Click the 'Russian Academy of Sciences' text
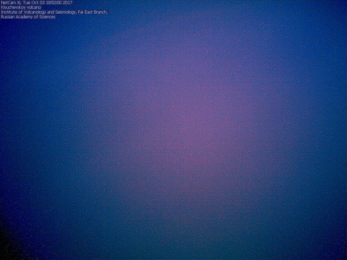The width and height of the screenshot is (347, 260). (x=28, y=17)
